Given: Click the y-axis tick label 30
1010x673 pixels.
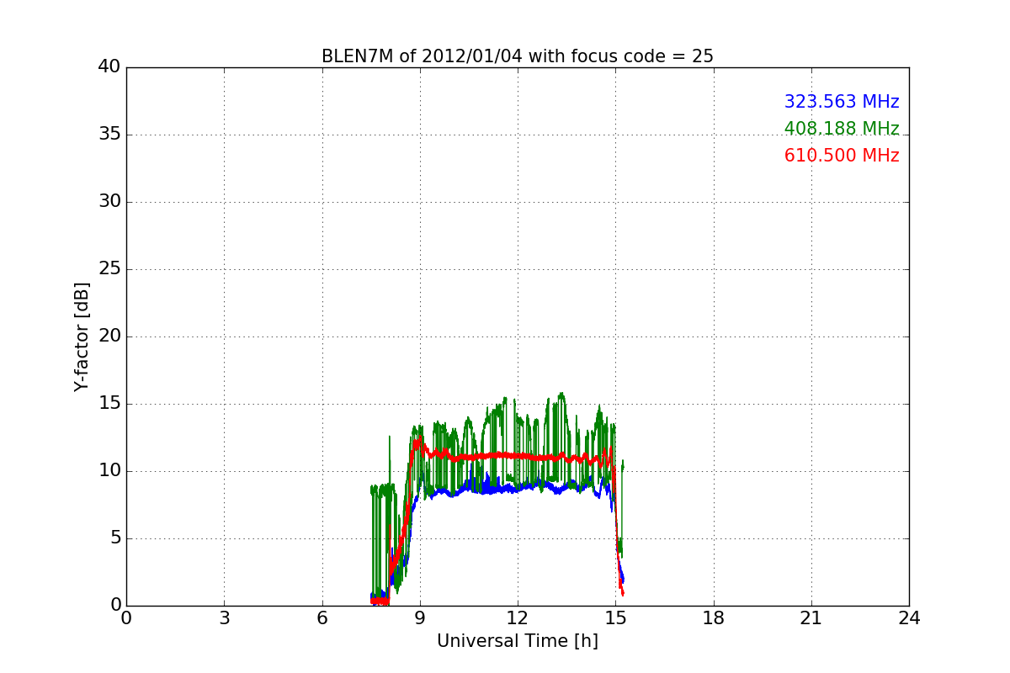Looking at the screenshot, I should pos(109,202).
